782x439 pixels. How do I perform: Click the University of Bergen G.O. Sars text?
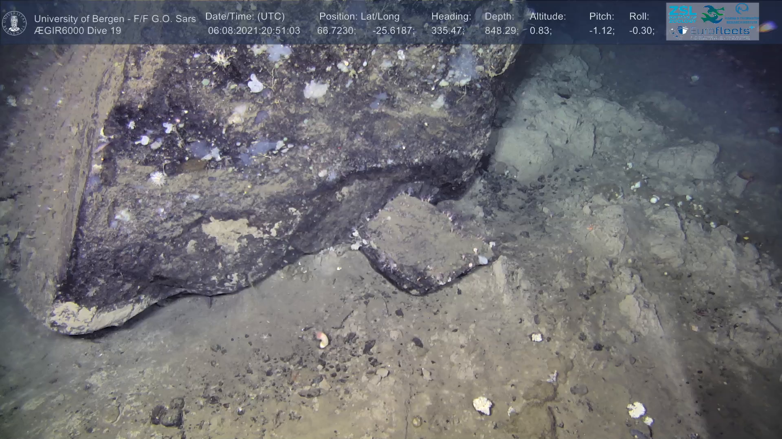[115, 19]
